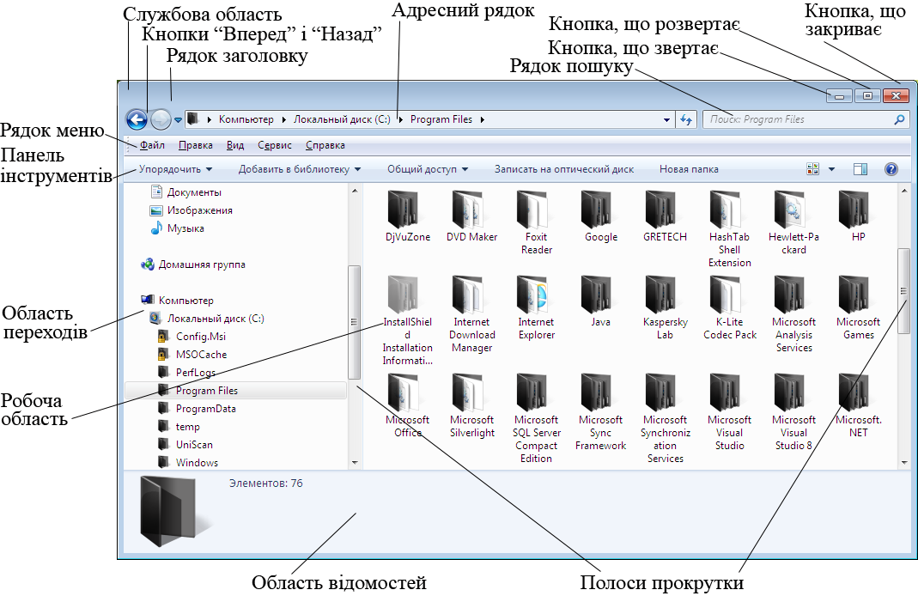
Task: Create folder with Новая папка button
Action: [x=689, y=169]
